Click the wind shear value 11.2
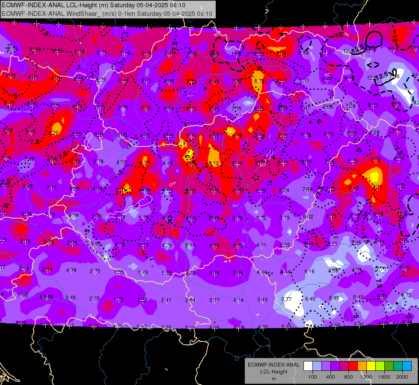This screenshot has height=385, width=419. (x=326, y=52)
